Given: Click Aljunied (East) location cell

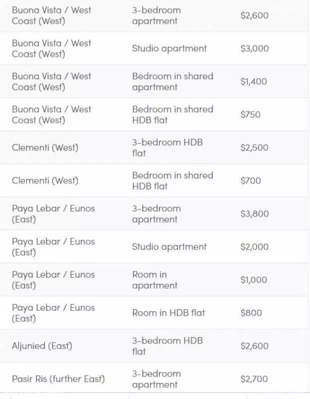Looking at the screenshot, I should 42,346.
